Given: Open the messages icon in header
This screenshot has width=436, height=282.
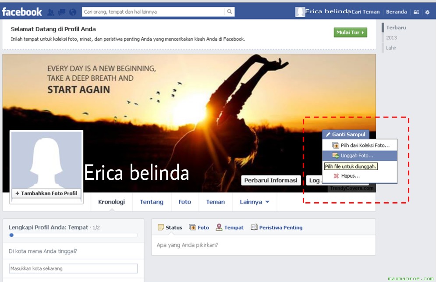Looking at the screenshot, I should click(x=62, y=12).
